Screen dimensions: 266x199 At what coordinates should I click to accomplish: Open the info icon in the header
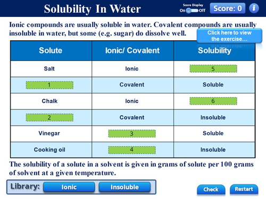click(254, 8)
